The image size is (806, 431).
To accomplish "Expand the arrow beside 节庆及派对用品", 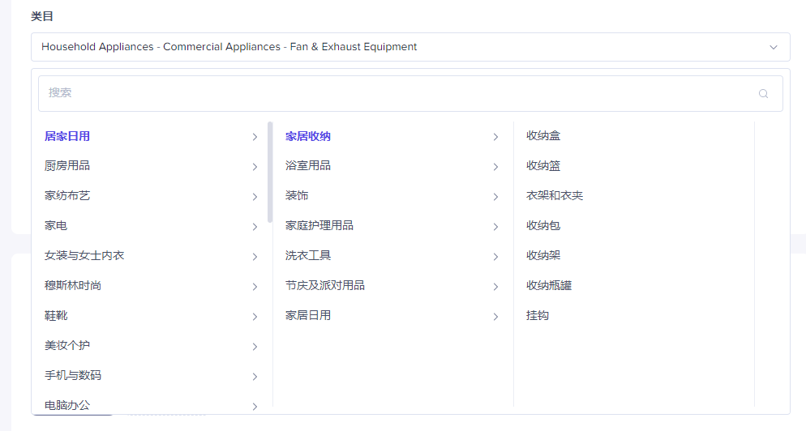I will tap(495, 287).
